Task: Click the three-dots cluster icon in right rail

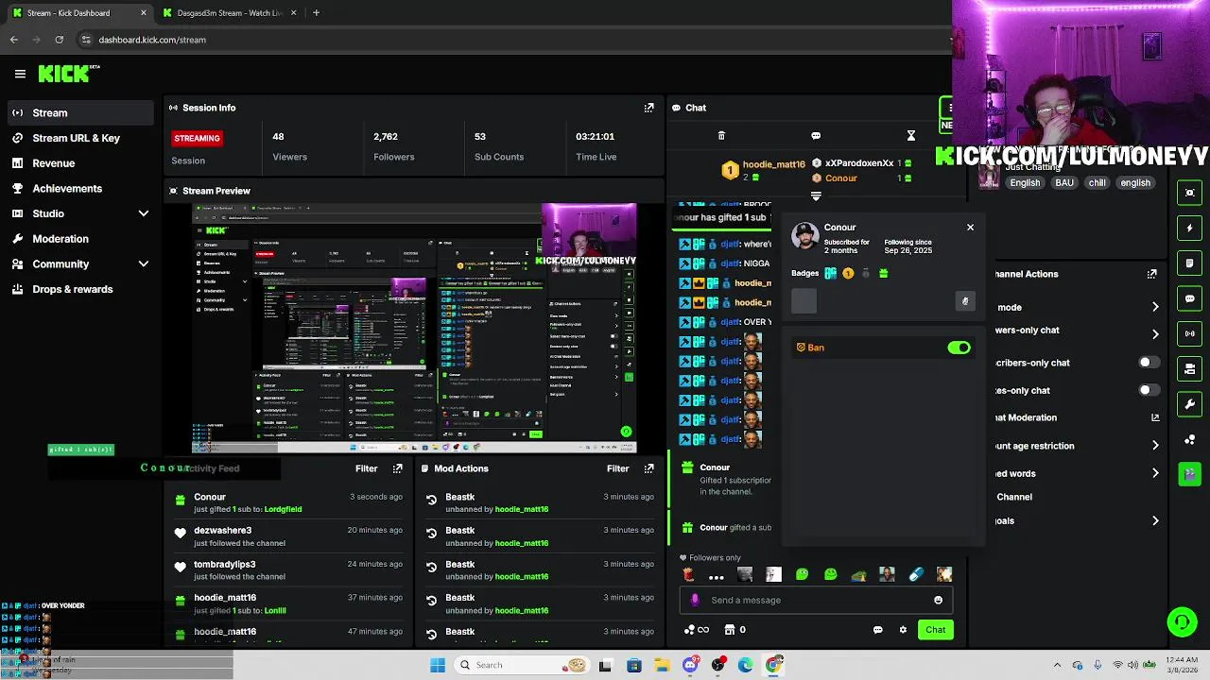Action: click(x=1190, y=440)
